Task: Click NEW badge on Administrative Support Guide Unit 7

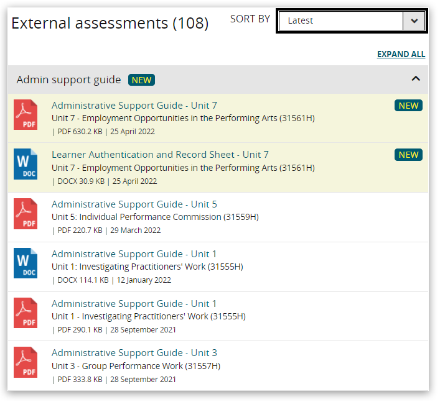Action: coord(408,106)
